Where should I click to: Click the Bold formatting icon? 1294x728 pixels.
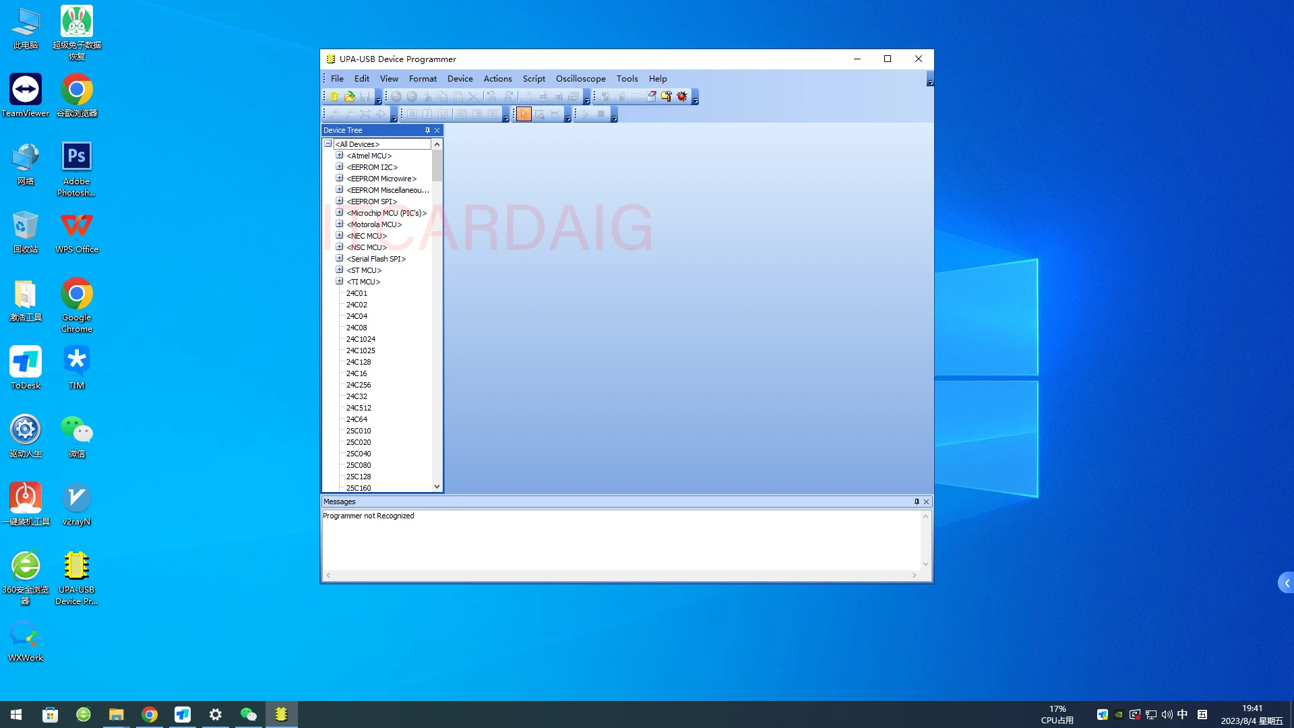[412, 114]
